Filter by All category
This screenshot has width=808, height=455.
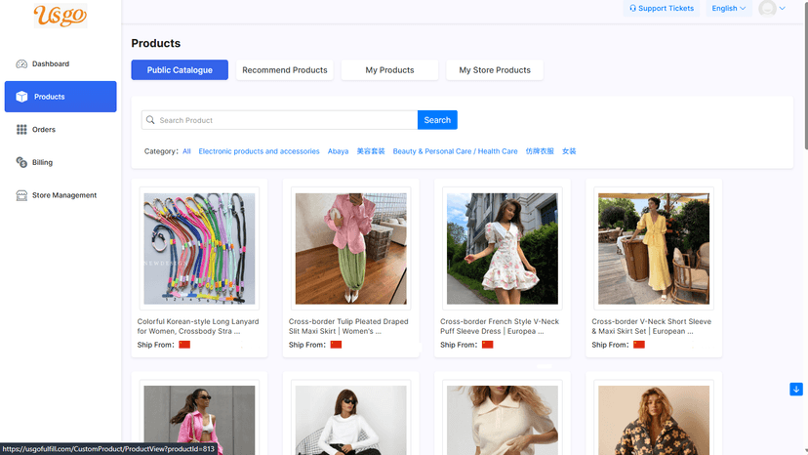(x=186, y=151)
